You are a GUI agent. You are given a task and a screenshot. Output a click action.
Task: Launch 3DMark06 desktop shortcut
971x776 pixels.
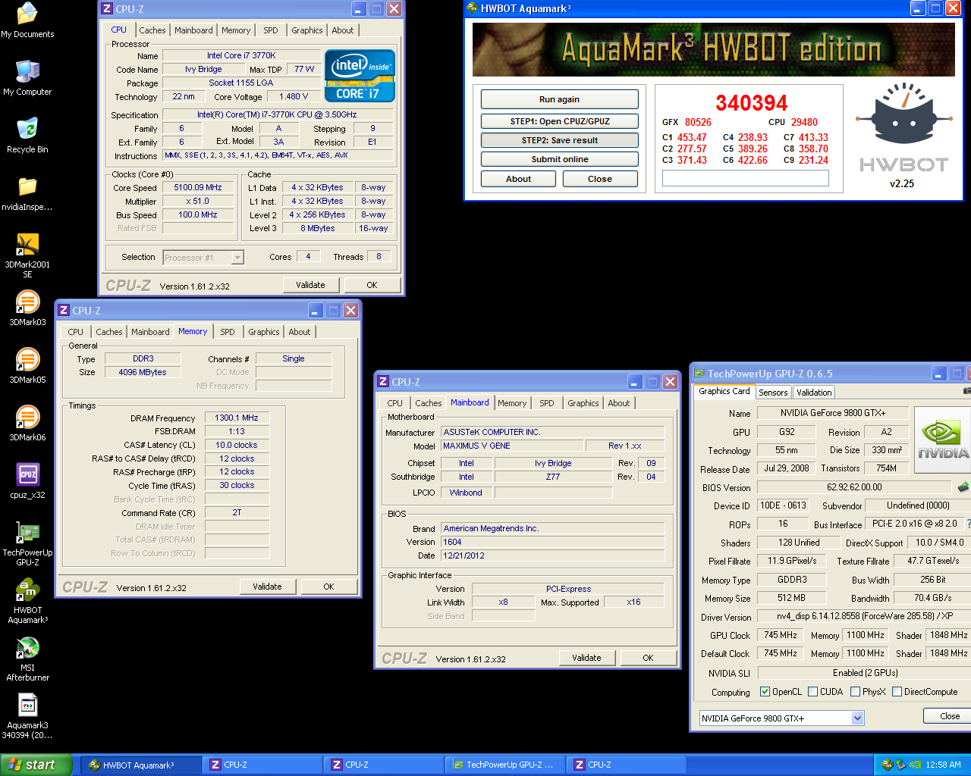click(x=27, y=424)
